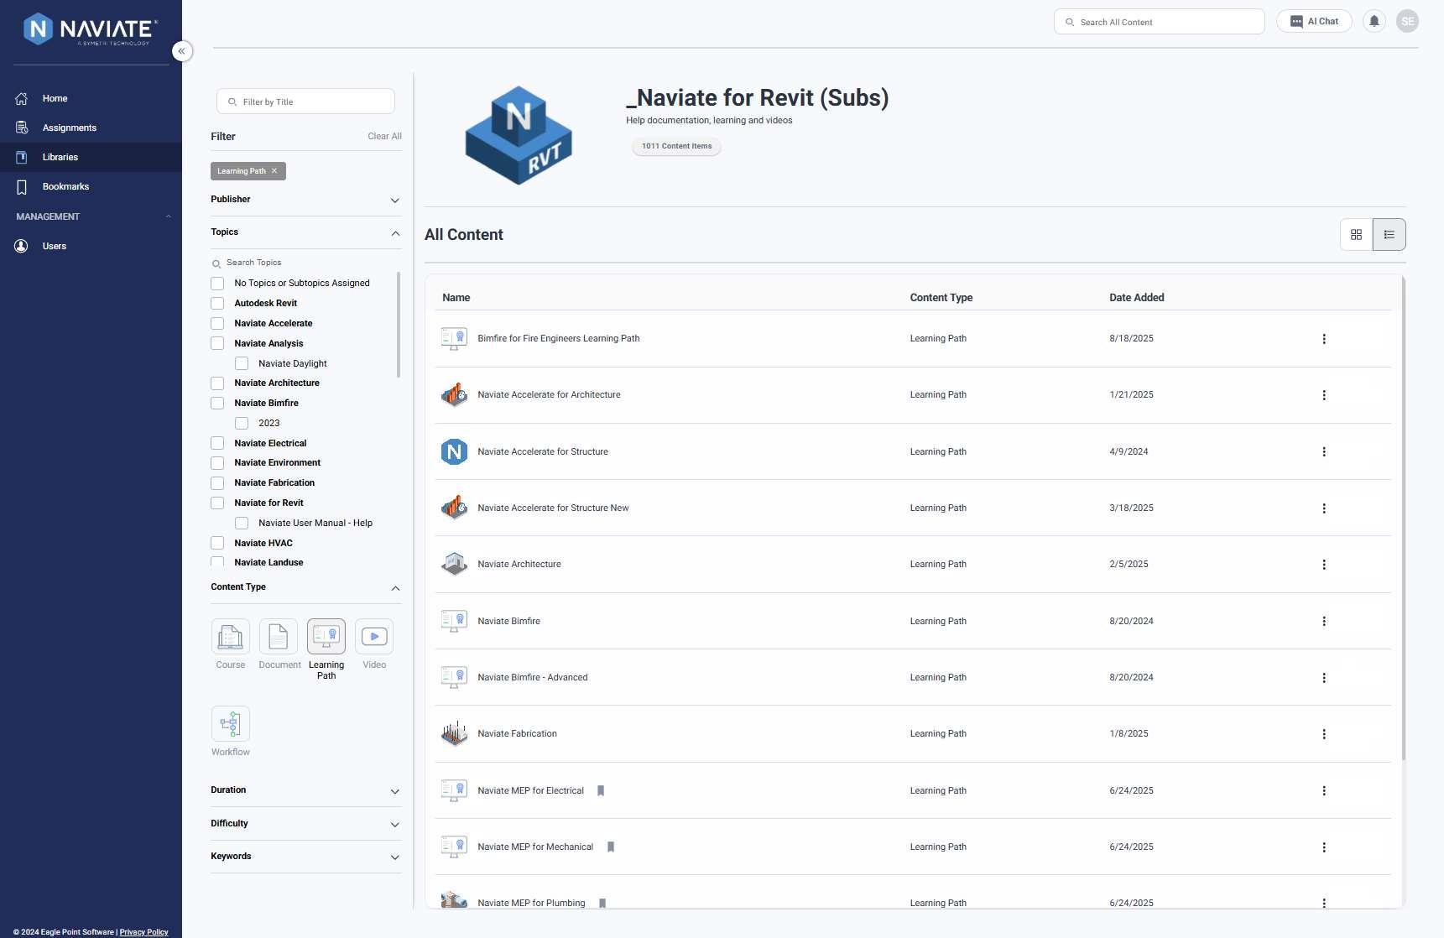Open more options for Naviate Architecture row
The image size is (1444, 938).
coord(1324,565)
